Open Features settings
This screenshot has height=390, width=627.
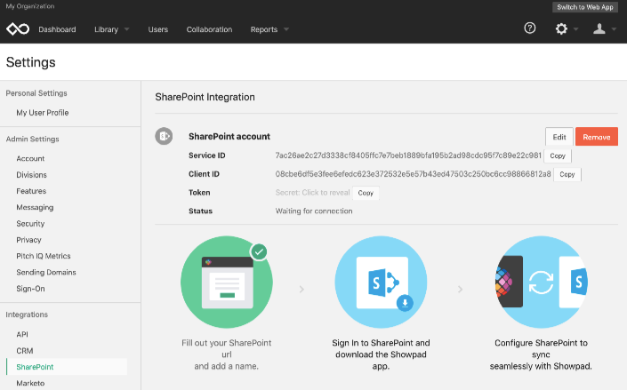(x=31, y=191)
